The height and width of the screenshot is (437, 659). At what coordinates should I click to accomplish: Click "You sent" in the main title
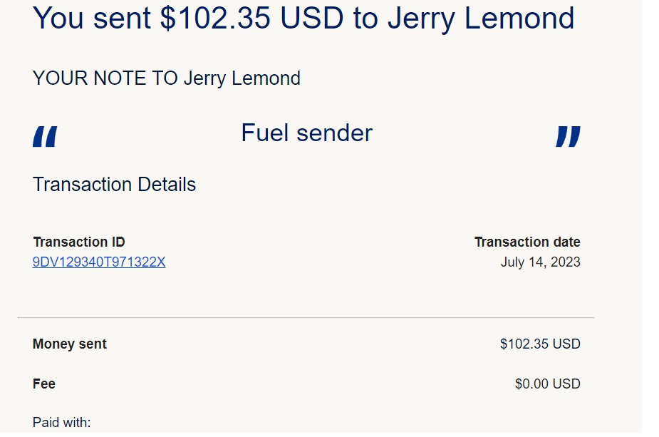pyautogui.click(x=93, y=19)
